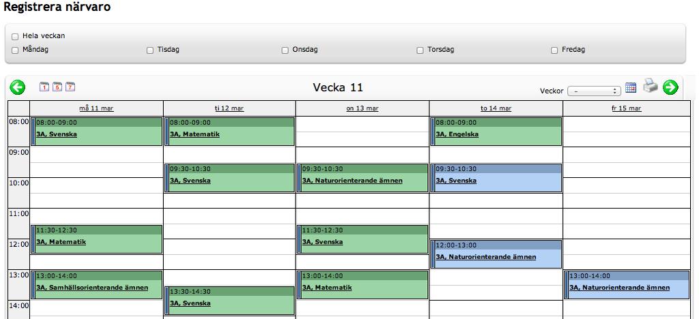Switch to 7-day calendar view icon

click(x=70, y=87)
